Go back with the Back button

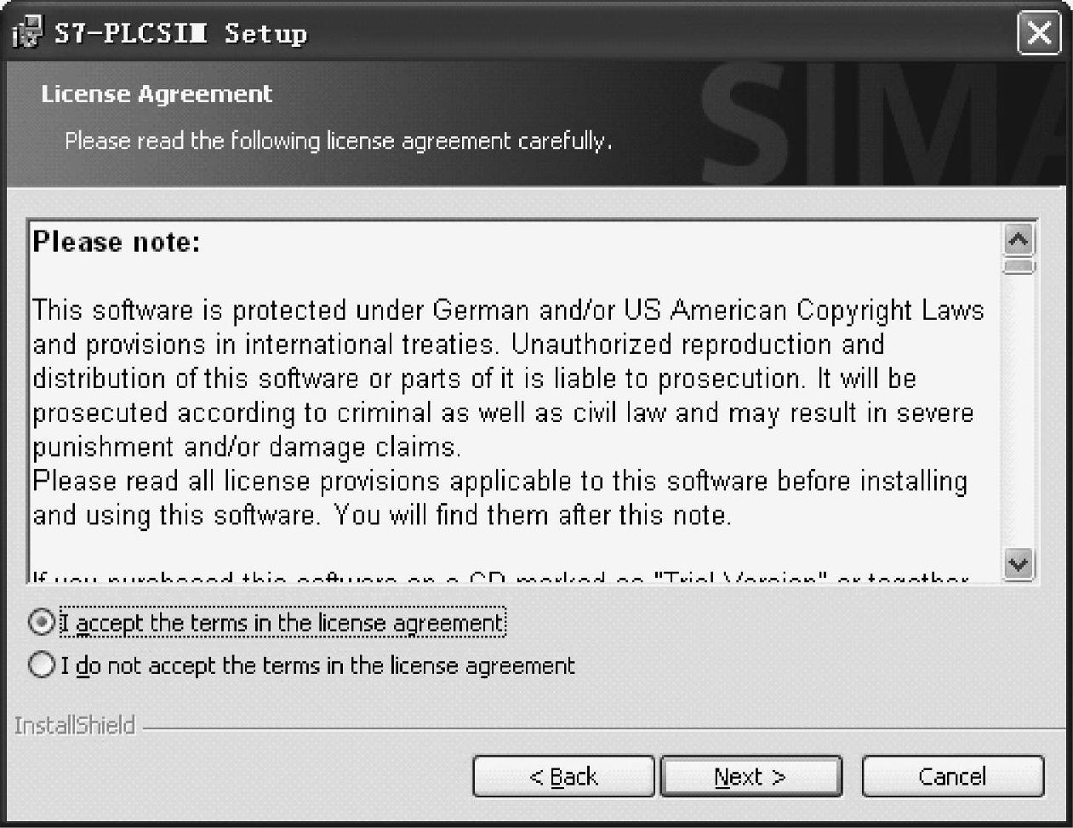tap(563, 776)
